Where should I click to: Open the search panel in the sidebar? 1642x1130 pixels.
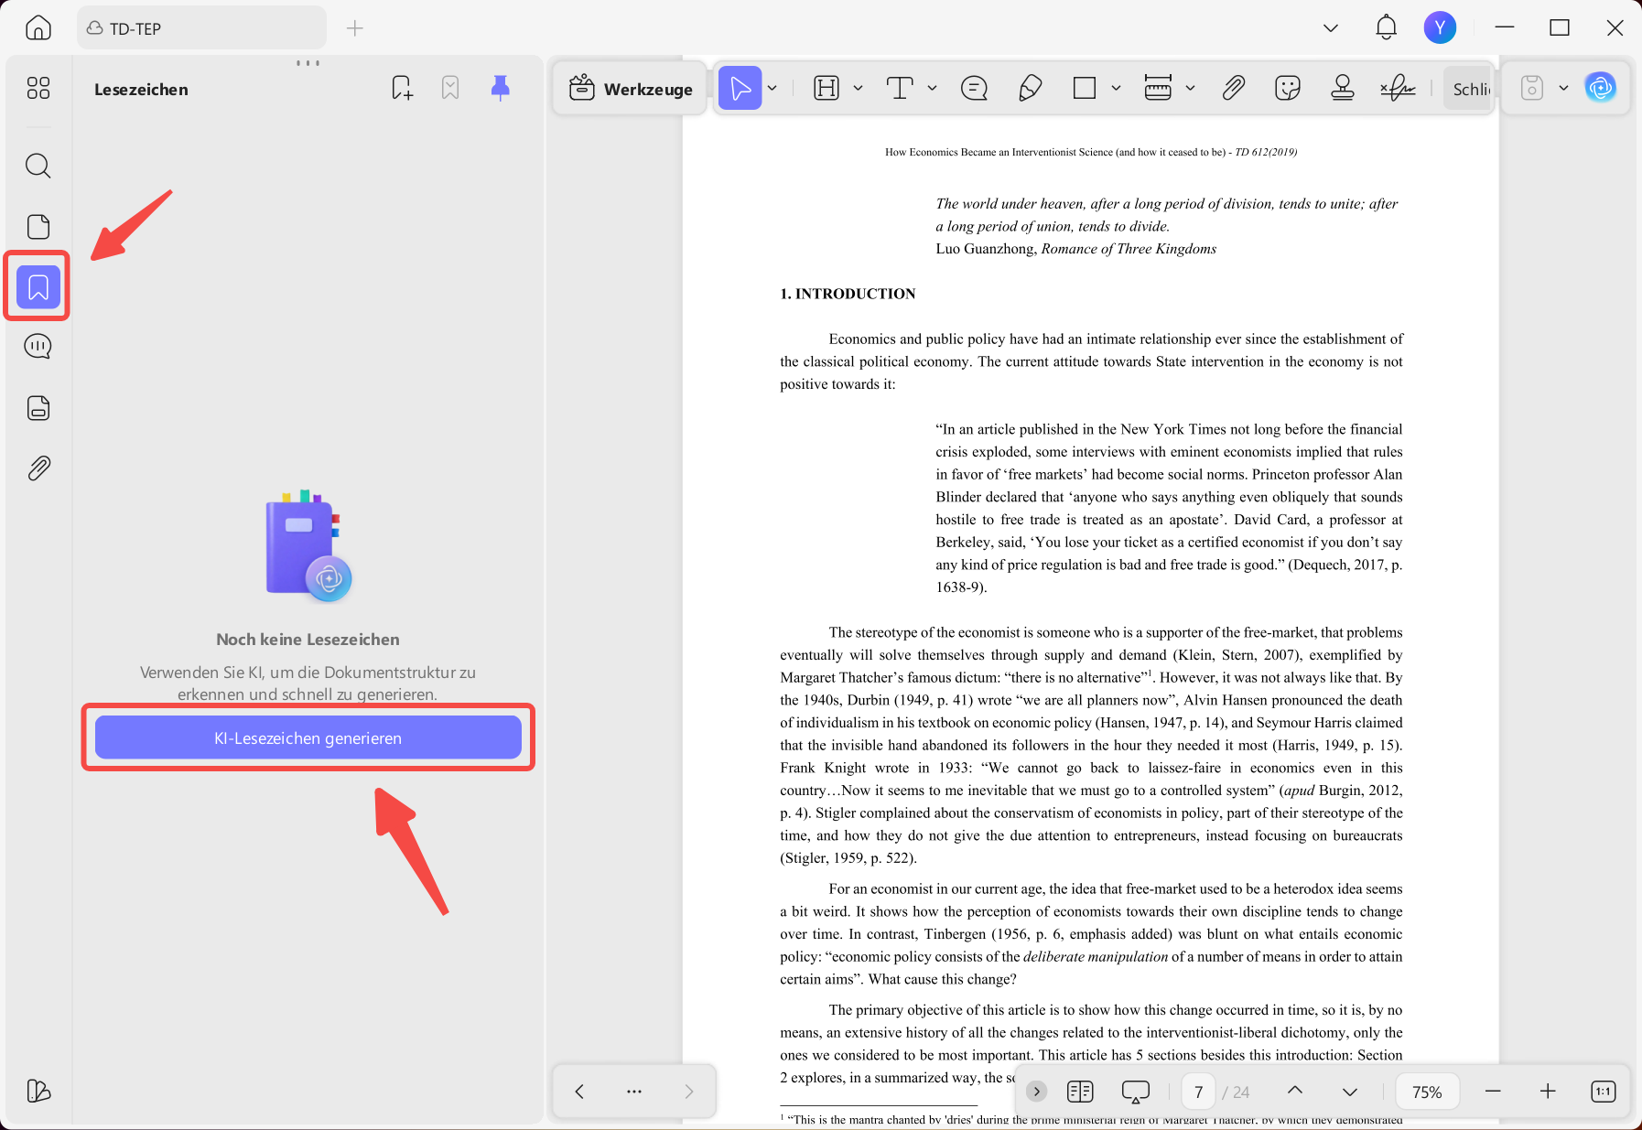coord(38,166)
